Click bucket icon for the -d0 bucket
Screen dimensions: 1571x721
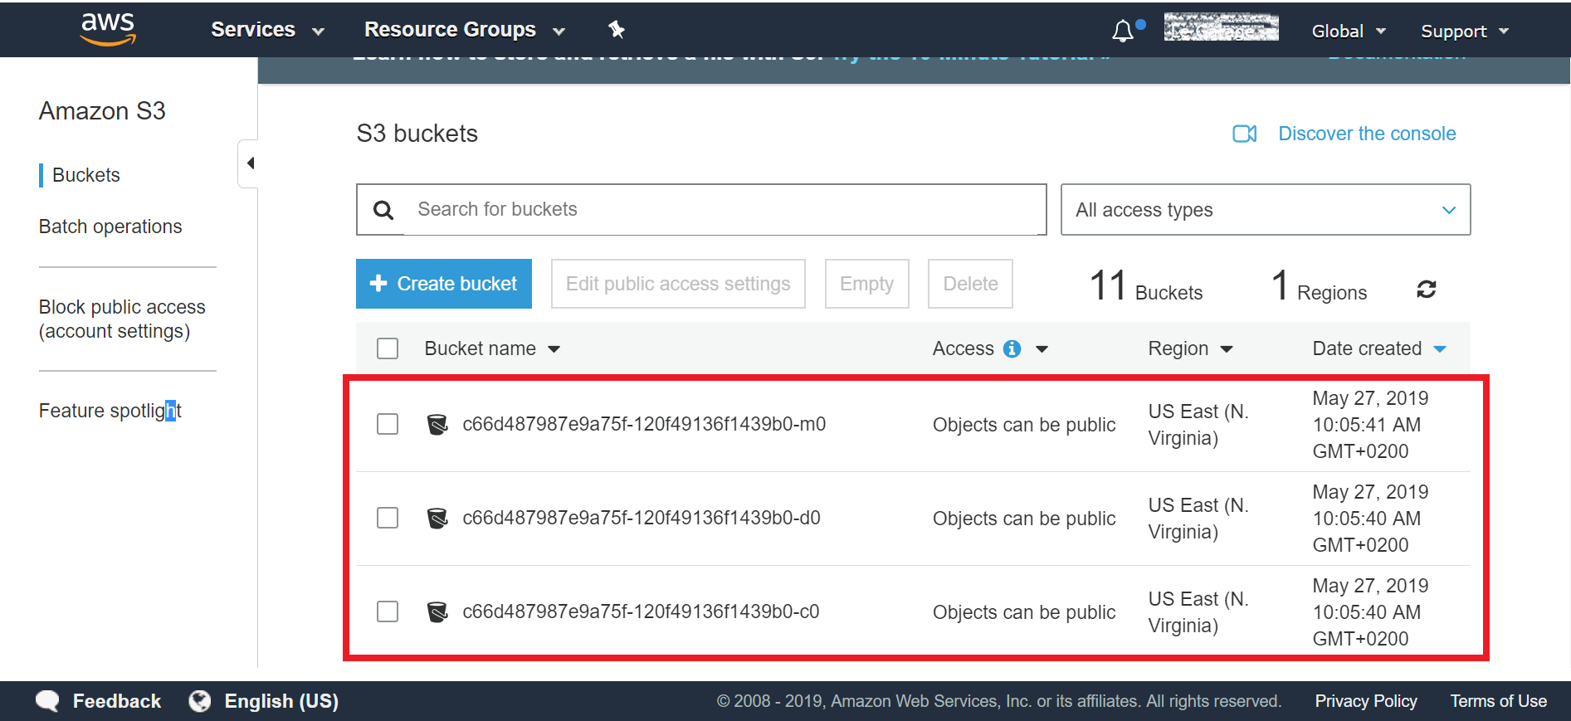pos(437,518)
